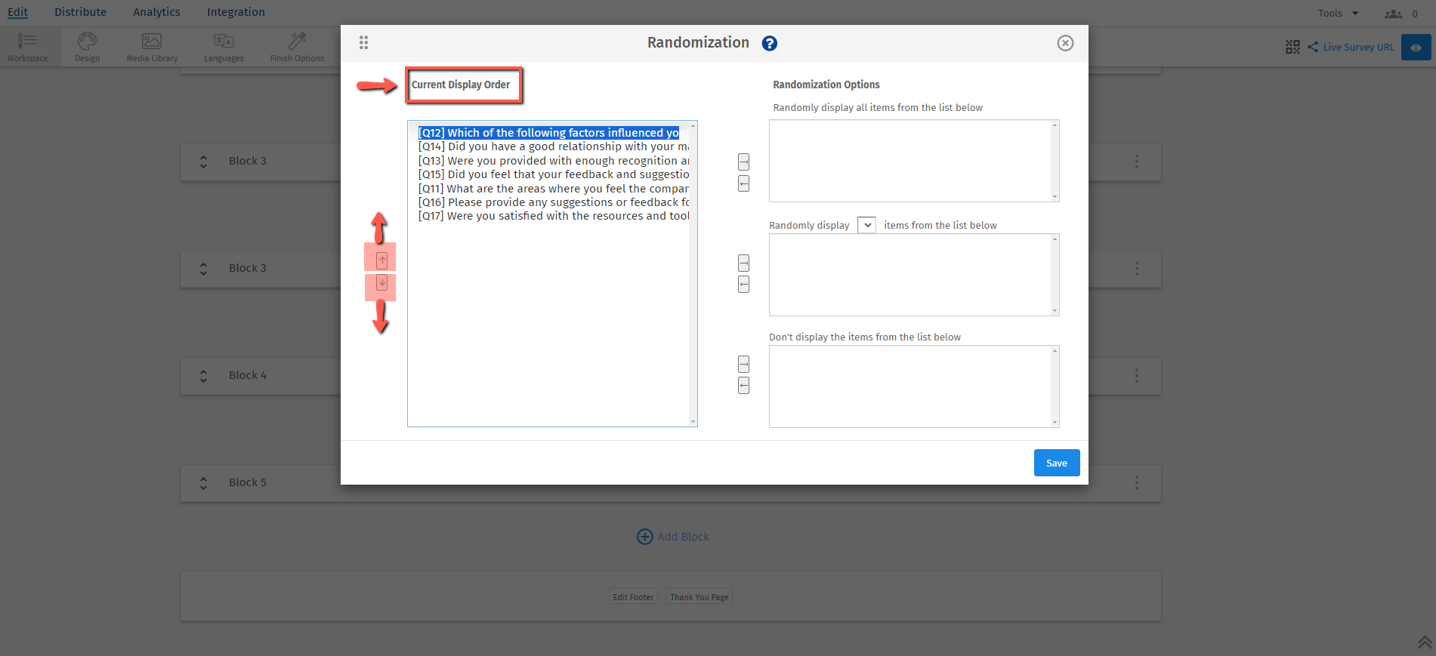The width and height of the screenshot is (1436, 656).
Task: Click Add Block
Action: [x=673, y=537]
